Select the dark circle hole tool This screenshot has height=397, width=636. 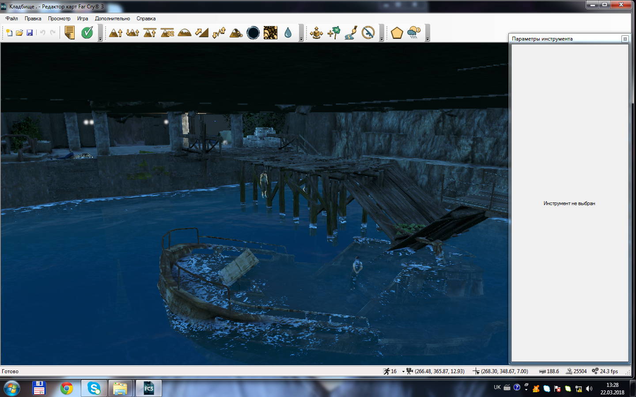253,33
